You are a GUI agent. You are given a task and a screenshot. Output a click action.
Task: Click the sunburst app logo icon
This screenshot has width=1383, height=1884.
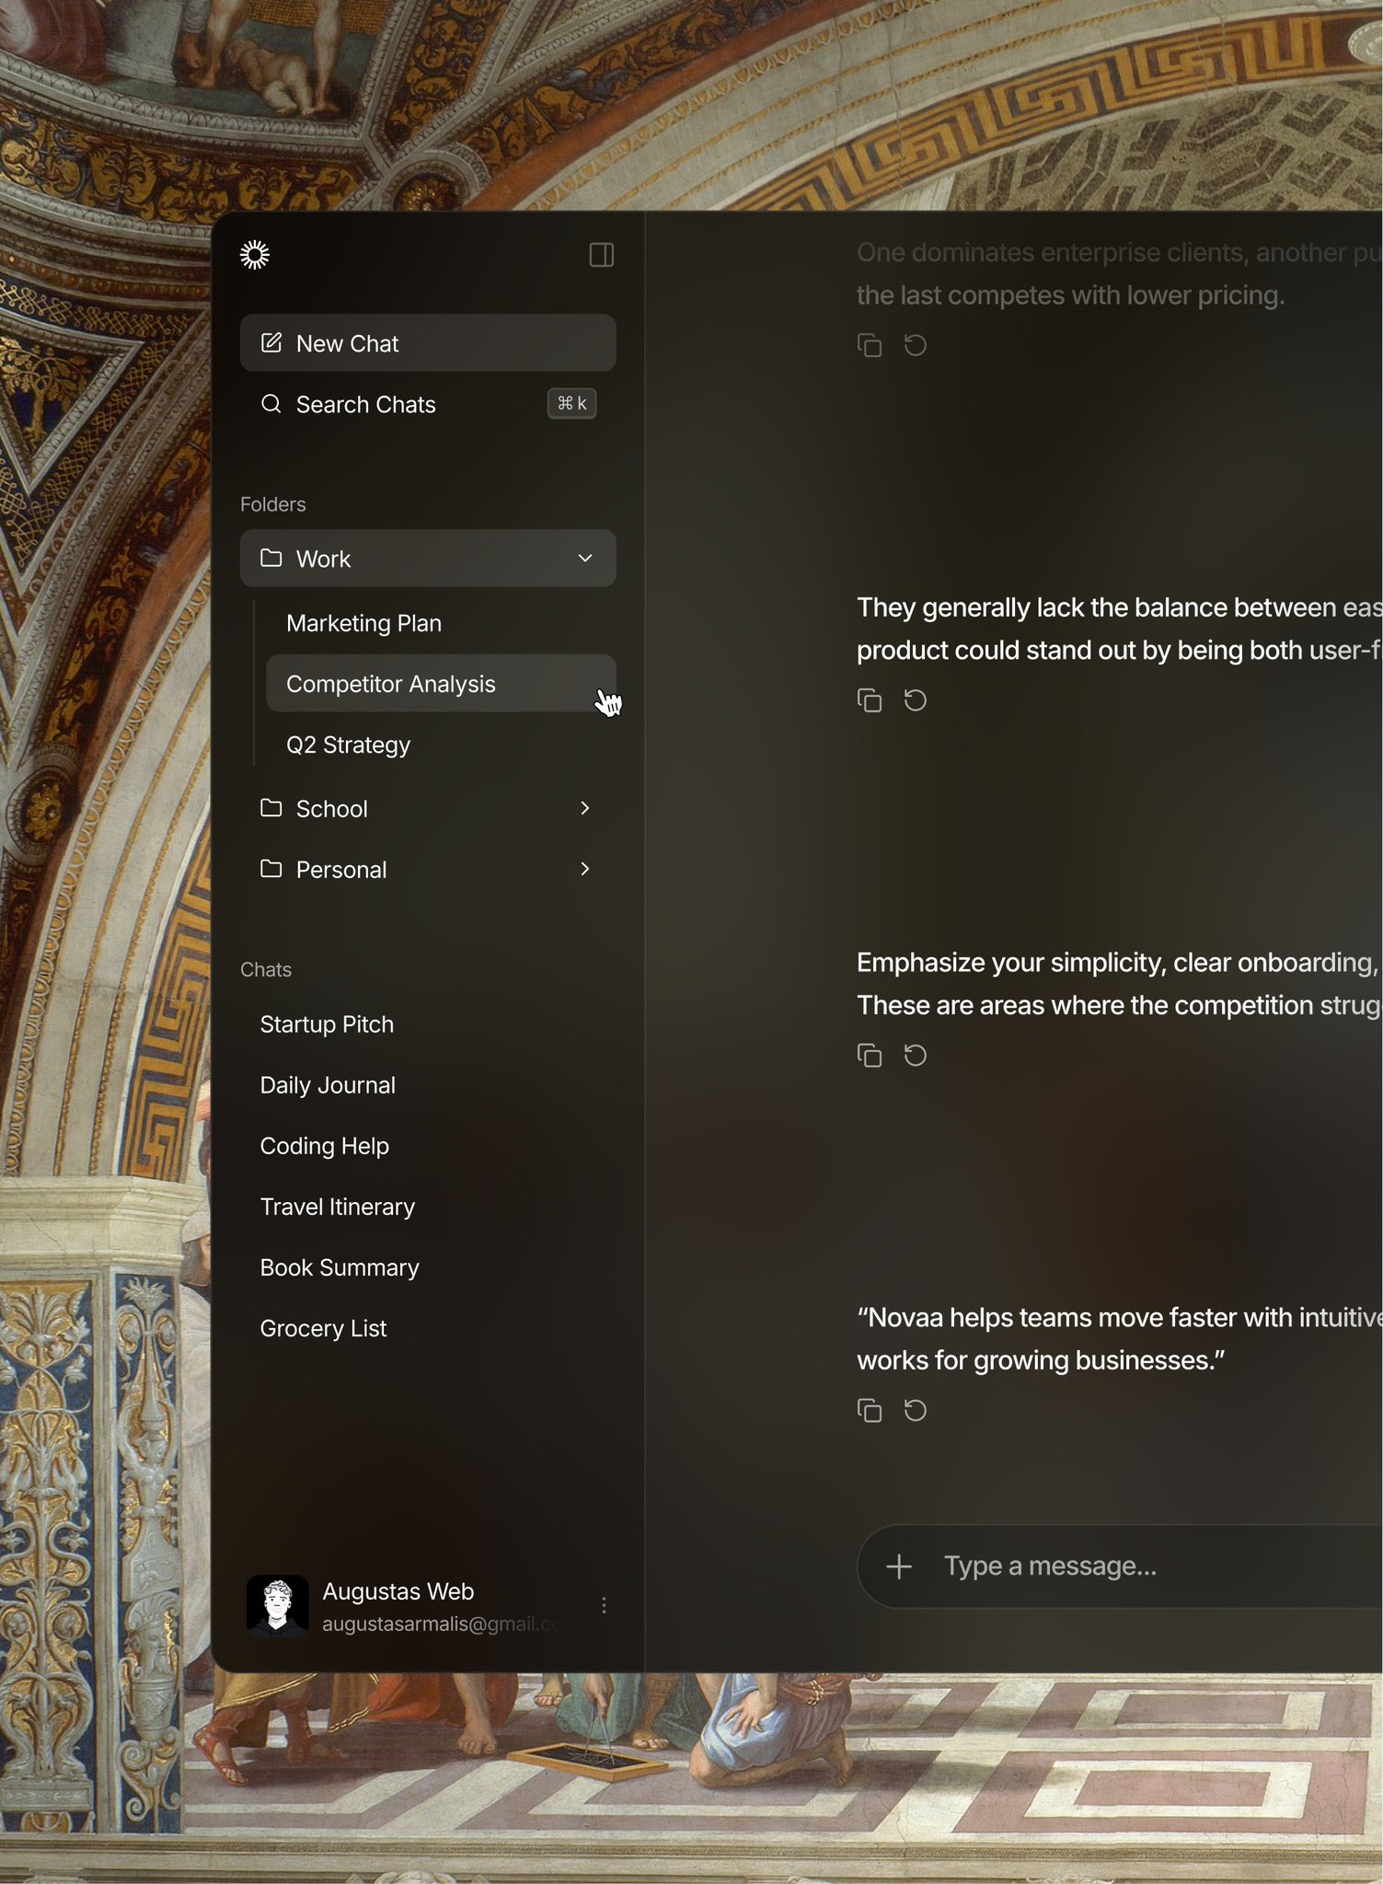pyautogui.click(x=255, y=255)
